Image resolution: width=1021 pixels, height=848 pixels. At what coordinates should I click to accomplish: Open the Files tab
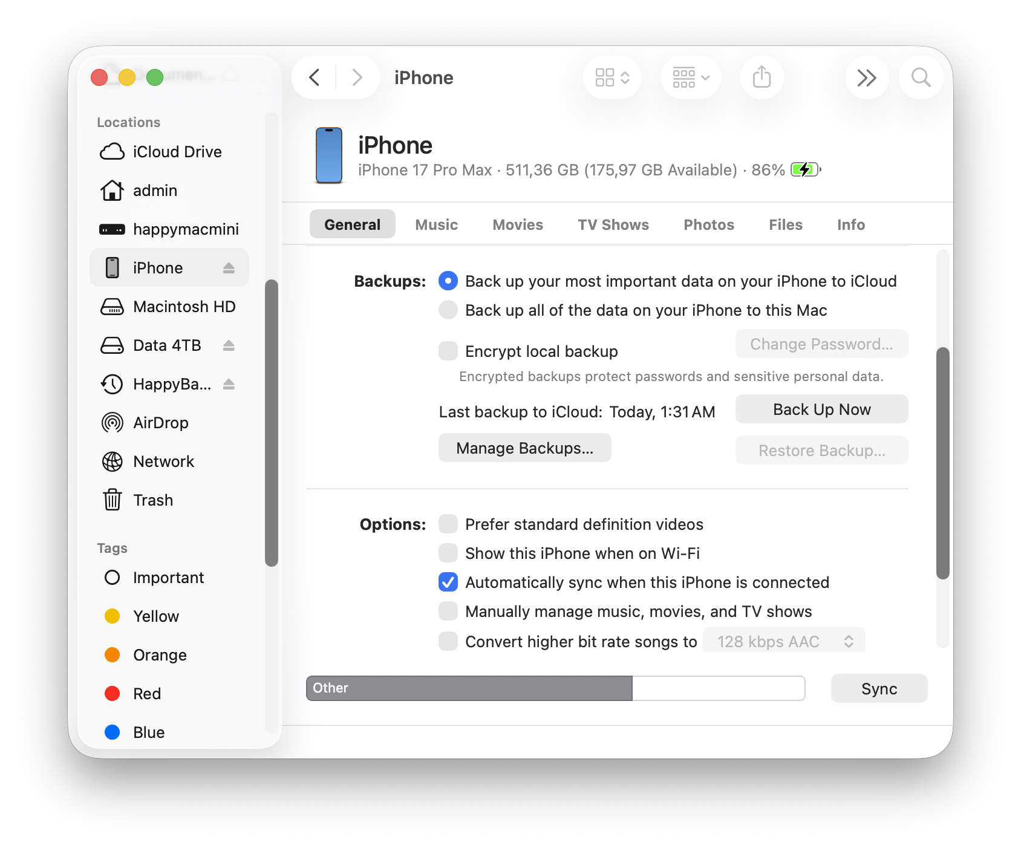(x=786, y=224)
